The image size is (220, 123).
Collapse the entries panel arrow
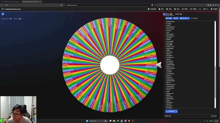point(164,14)
